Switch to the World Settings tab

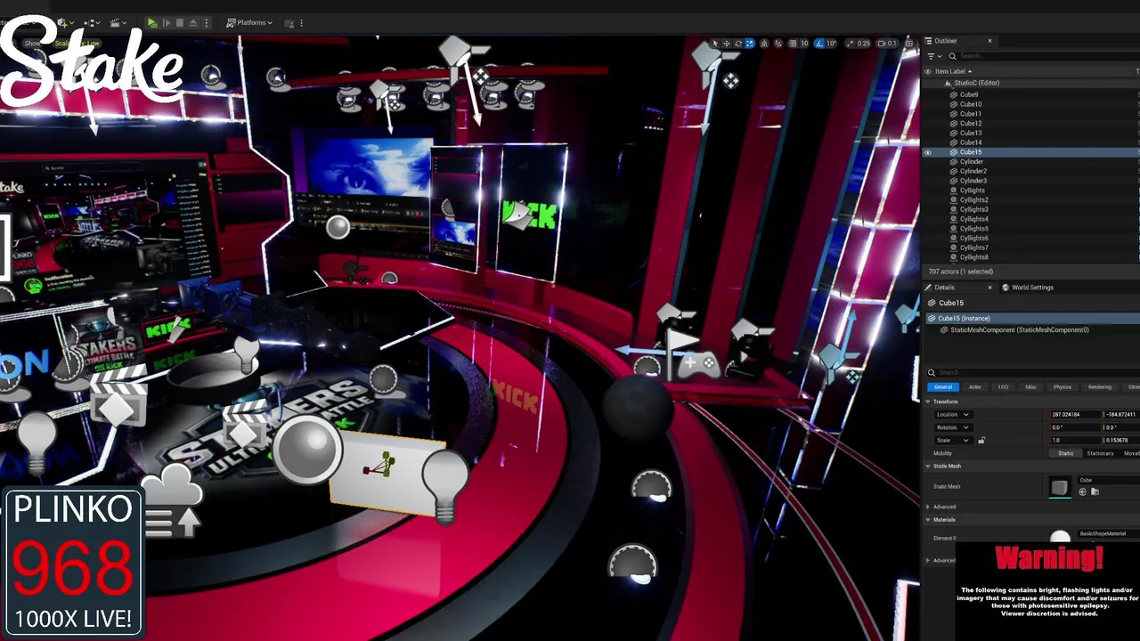click(1028, 288)
